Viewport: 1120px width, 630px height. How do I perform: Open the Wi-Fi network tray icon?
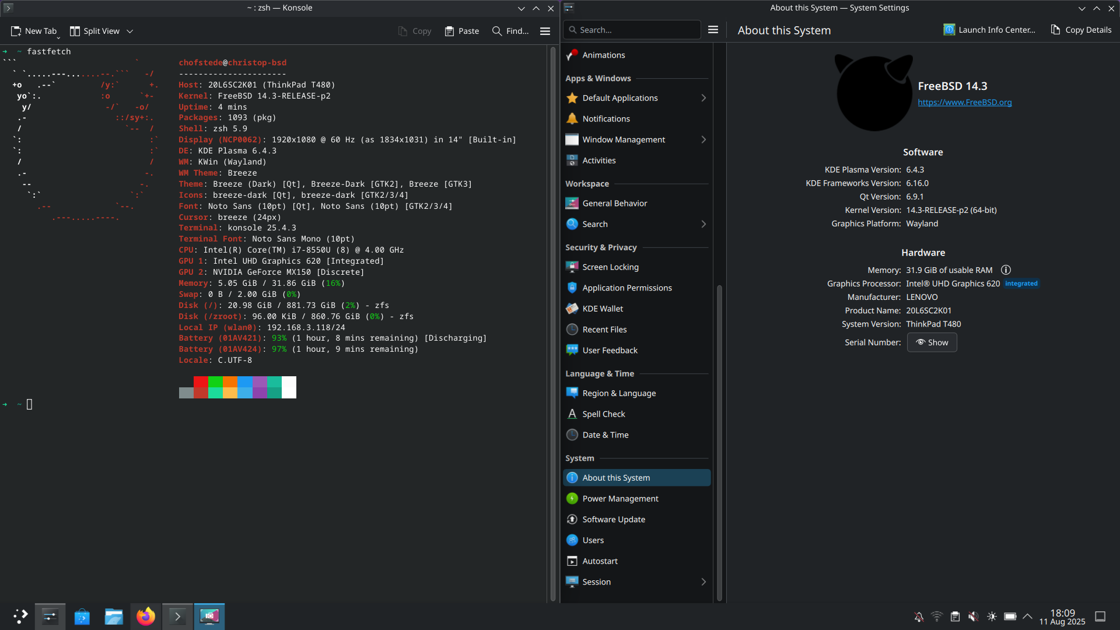coord(937,617)
